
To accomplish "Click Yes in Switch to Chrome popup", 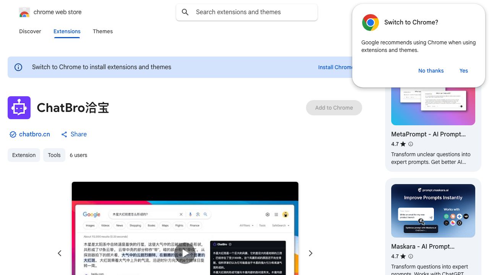I will pyautogui.click(x=464, y=71).
